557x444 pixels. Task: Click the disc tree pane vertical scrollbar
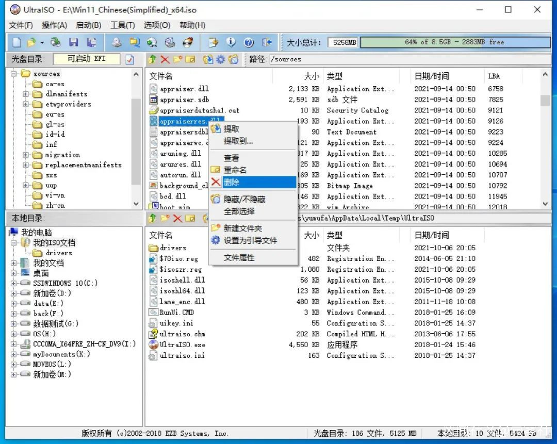(x=136, y=139)
